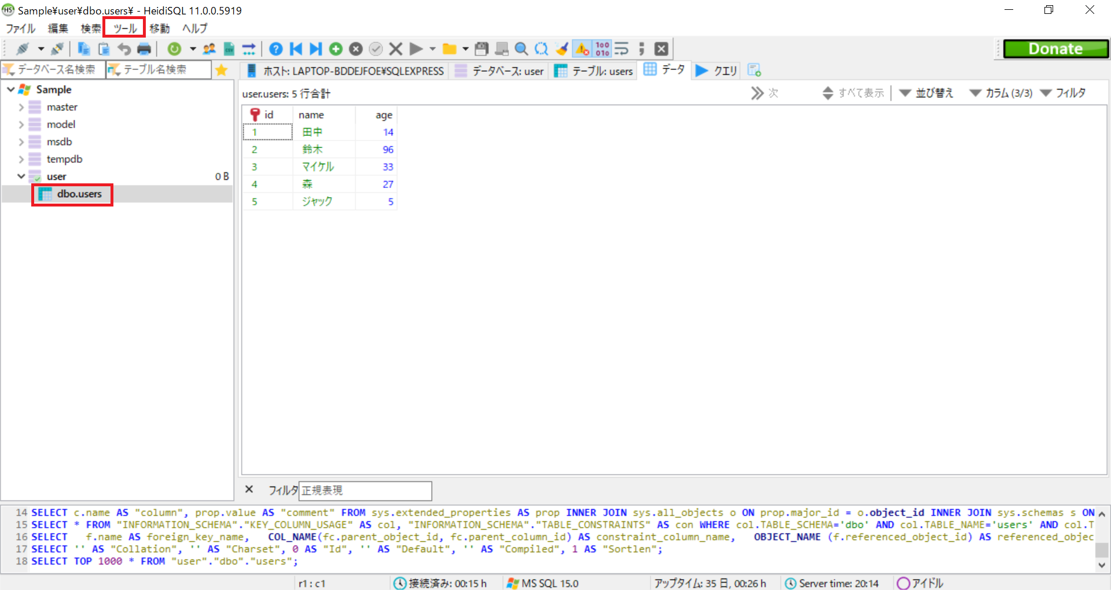Click the paste clipboard icon
The width and height of the screenshot is (1111, 590).
[x=104, y=49]
